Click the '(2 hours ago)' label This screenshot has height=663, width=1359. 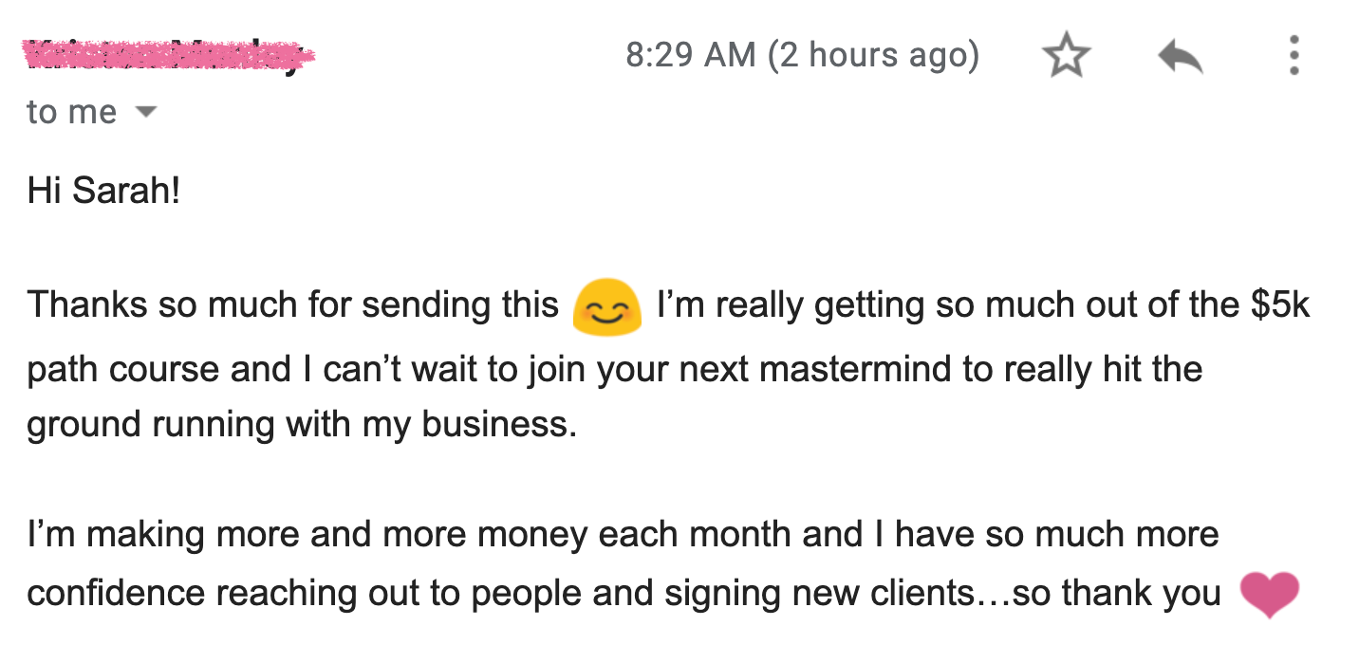click(872, 55)
